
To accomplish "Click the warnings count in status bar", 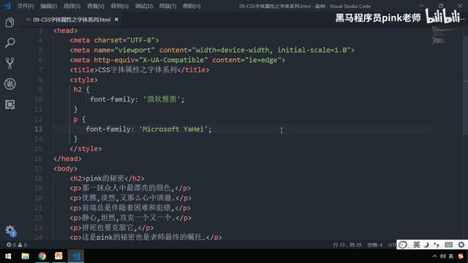I will tap(23, 245).
